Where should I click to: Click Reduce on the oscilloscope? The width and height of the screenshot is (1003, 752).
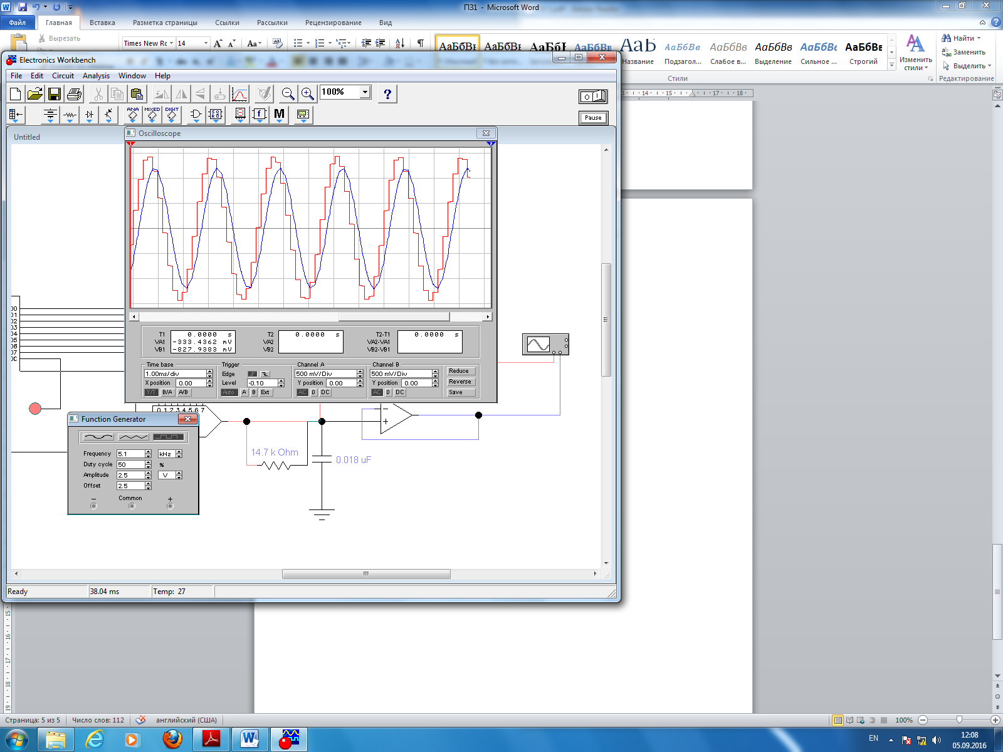(x=459, y=371)
